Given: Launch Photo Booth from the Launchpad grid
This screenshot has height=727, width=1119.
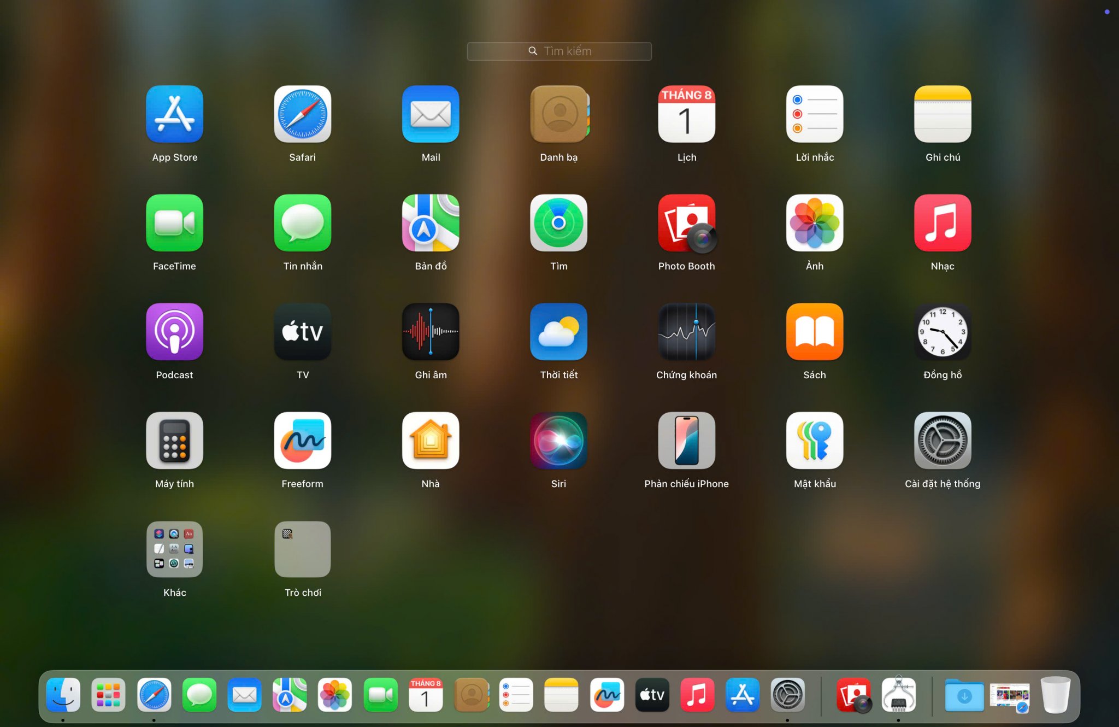Looking at the screenshot, I should [x=687, y=223].
